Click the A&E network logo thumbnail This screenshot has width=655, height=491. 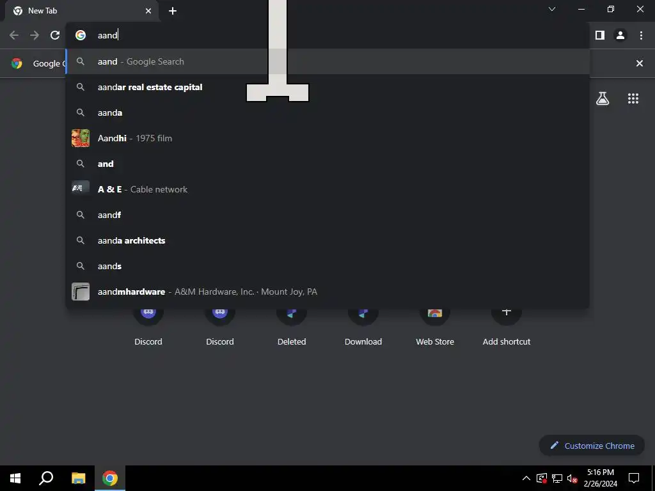point(81,189)
